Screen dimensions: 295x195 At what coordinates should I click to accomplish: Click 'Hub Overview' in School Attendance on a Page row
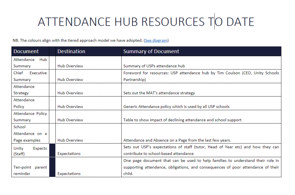(x=70, y=140)
